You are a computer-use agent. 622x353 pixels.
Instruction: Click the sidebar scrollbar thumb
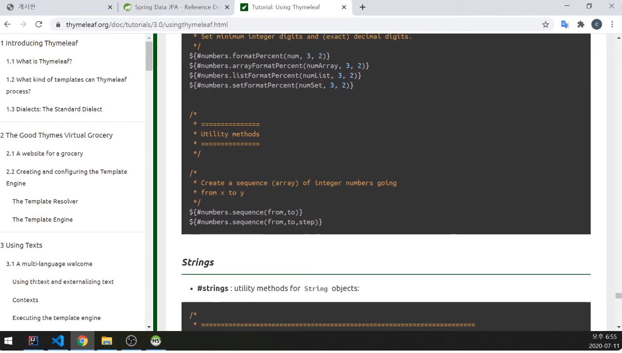tap(149, 56)
